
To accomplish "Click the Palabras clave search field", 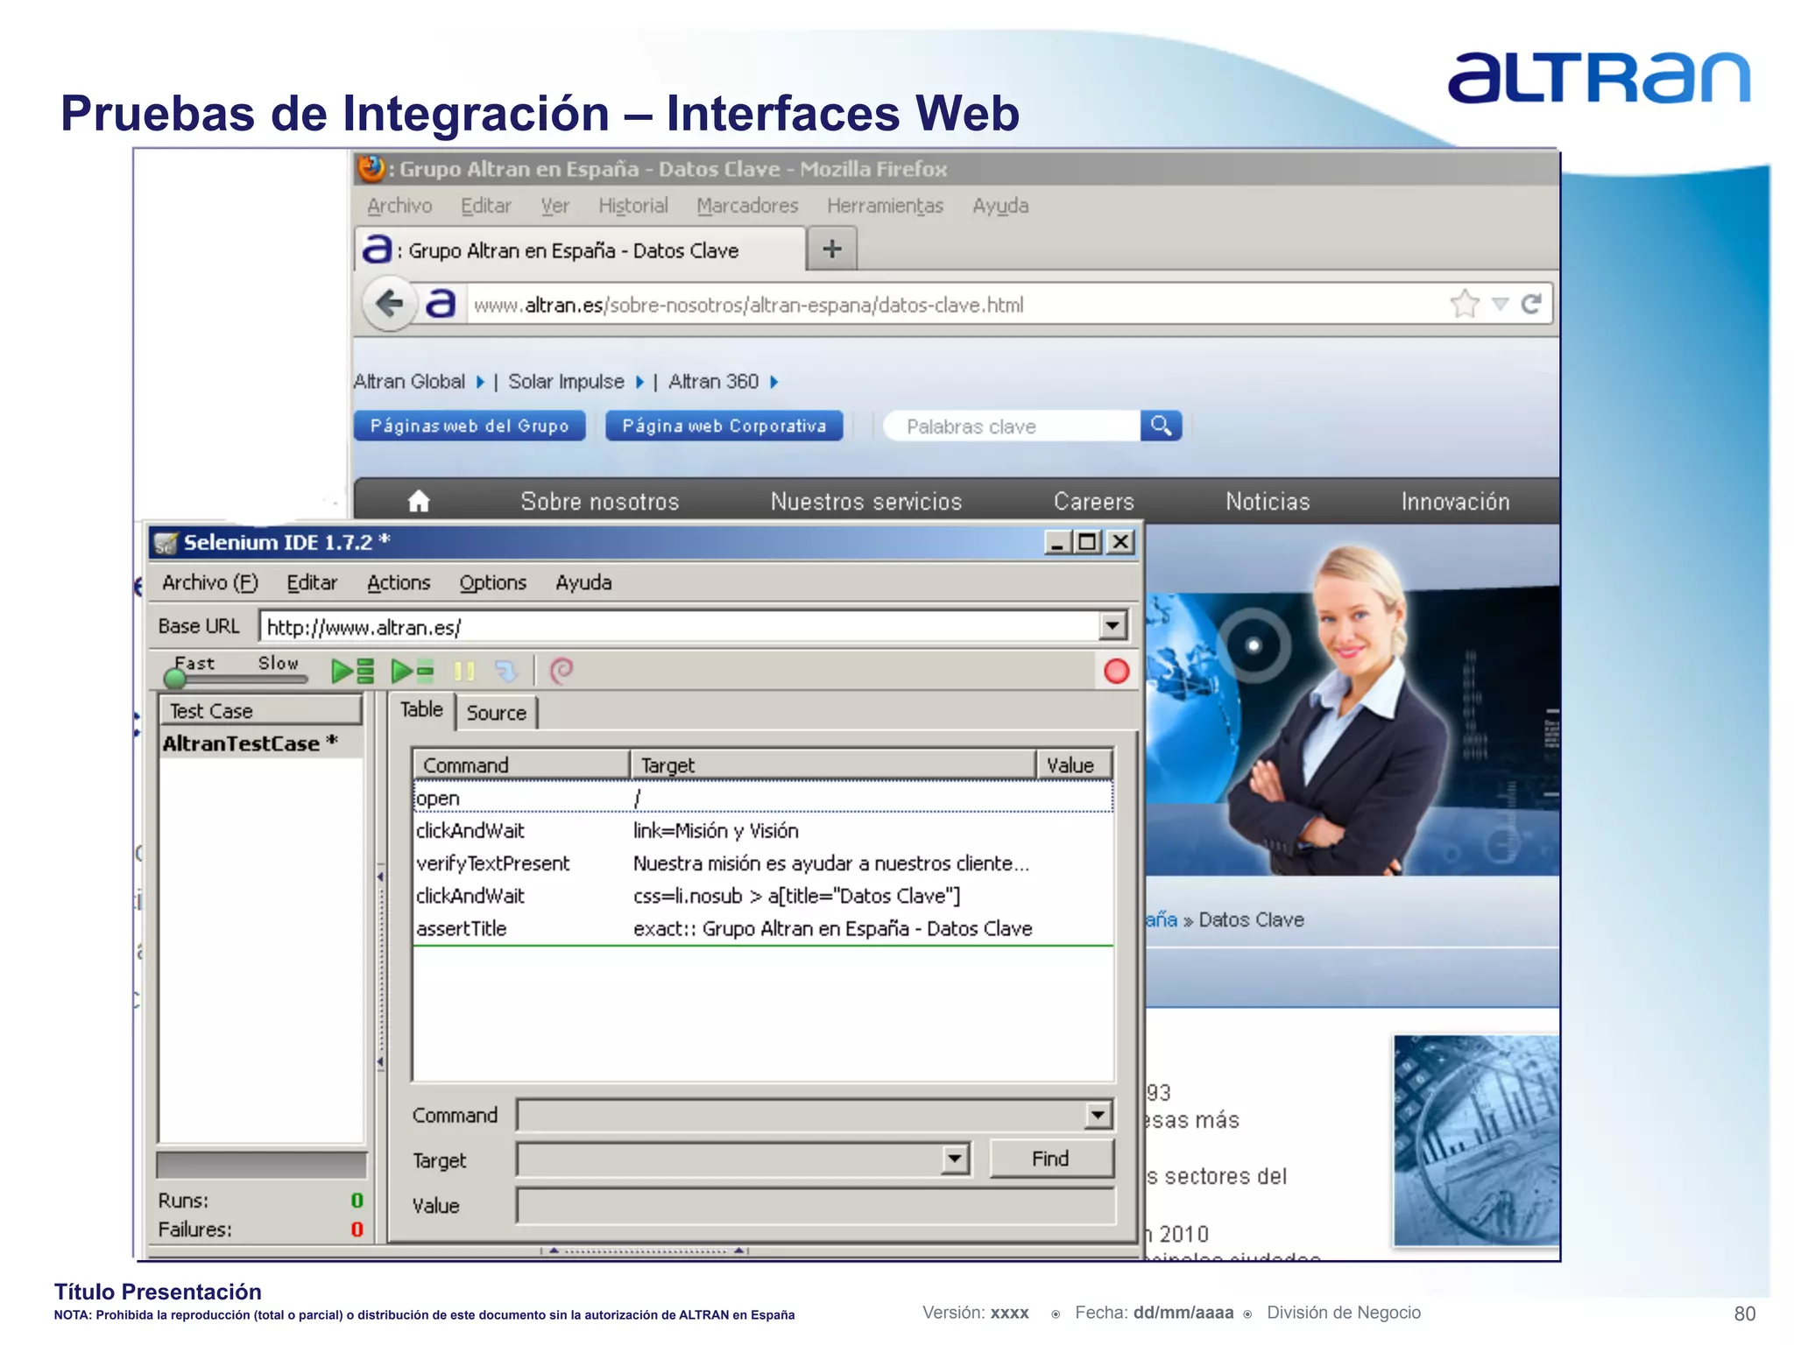I will (1012, 426).
